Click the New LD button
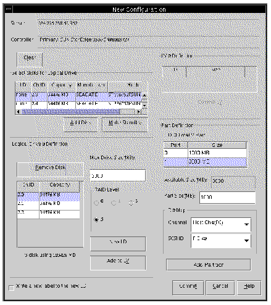This screenshot has width=271, height=305. click(118, 244)
